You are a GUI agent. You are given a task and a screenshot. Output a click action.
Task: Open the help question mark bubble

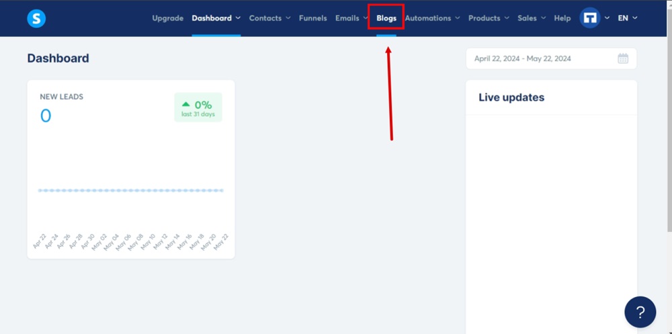coord(640,312)
